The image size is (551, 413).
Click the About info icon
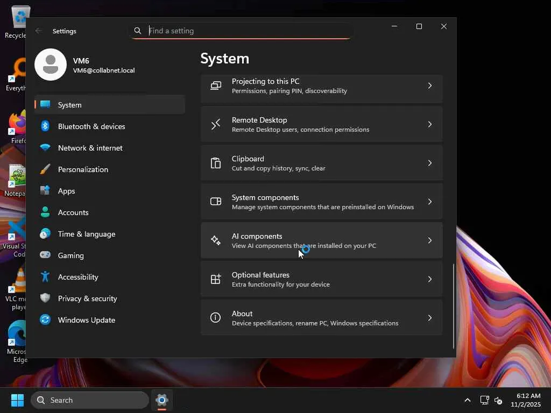215,317
